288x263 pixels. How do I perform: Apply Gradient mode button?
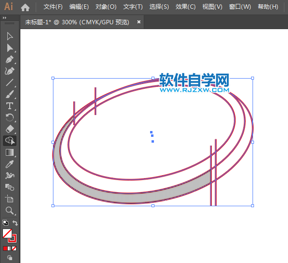point(10,248)
